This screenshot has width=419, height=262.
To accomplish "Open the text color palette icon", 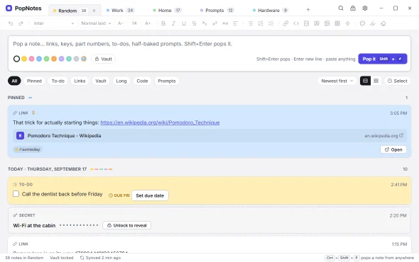I will point(362,23).
